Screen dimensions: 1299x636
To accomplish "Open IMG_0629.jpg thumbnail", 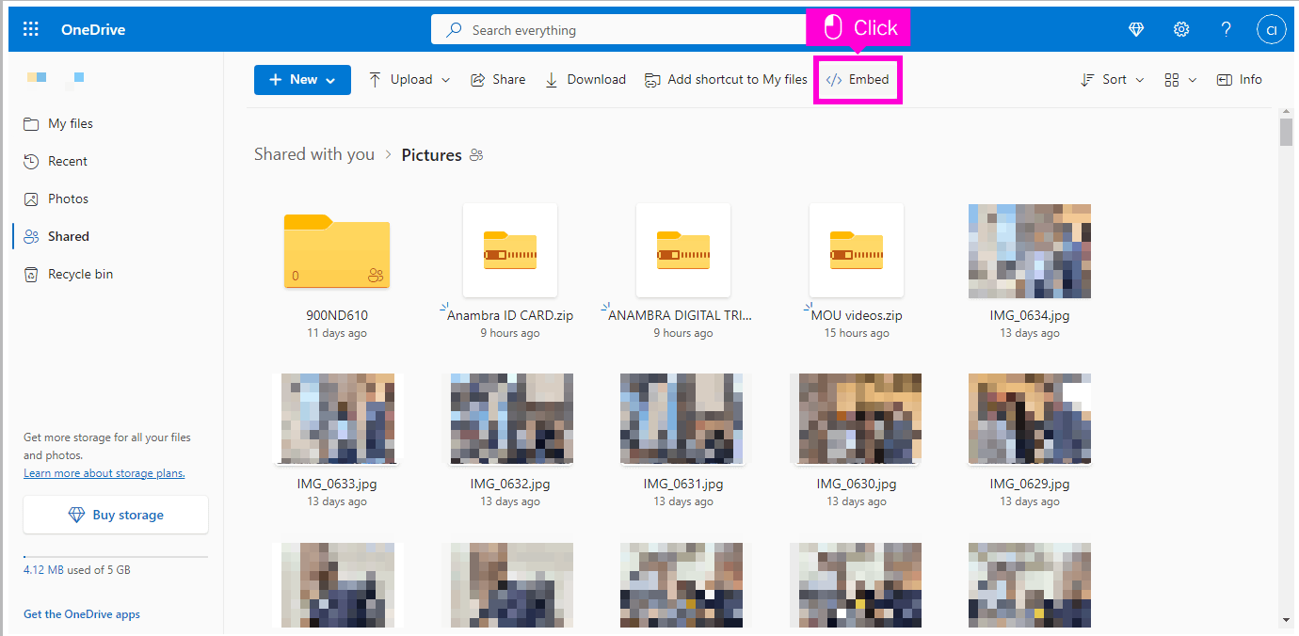I will coord(1030,419).
